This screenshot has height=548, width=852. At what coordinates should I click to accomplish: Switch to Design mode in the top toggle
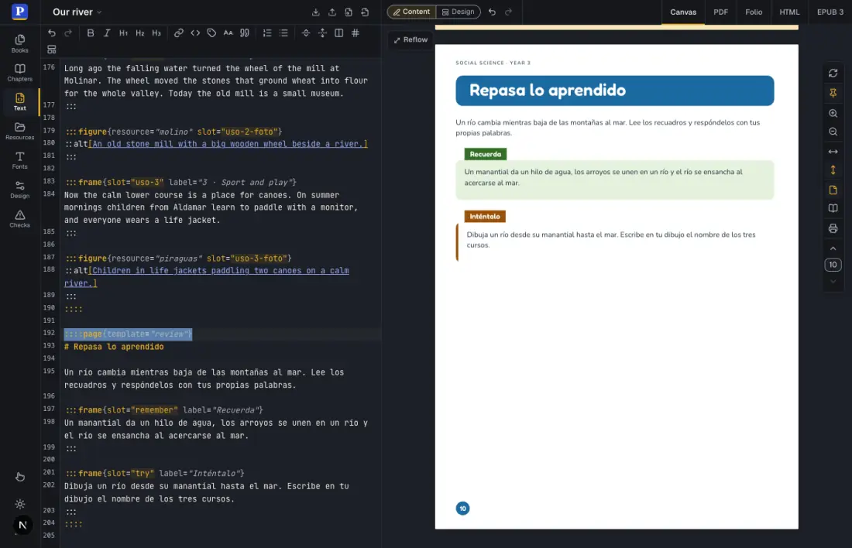(x=458, y=12)
